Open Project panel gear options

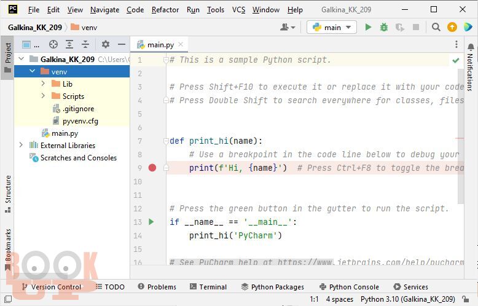(106, 44)
